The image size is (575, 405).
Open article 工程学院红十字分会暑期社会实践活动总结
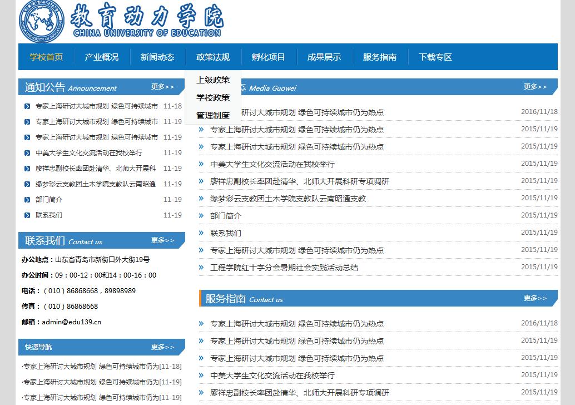[x=284, y=268]
